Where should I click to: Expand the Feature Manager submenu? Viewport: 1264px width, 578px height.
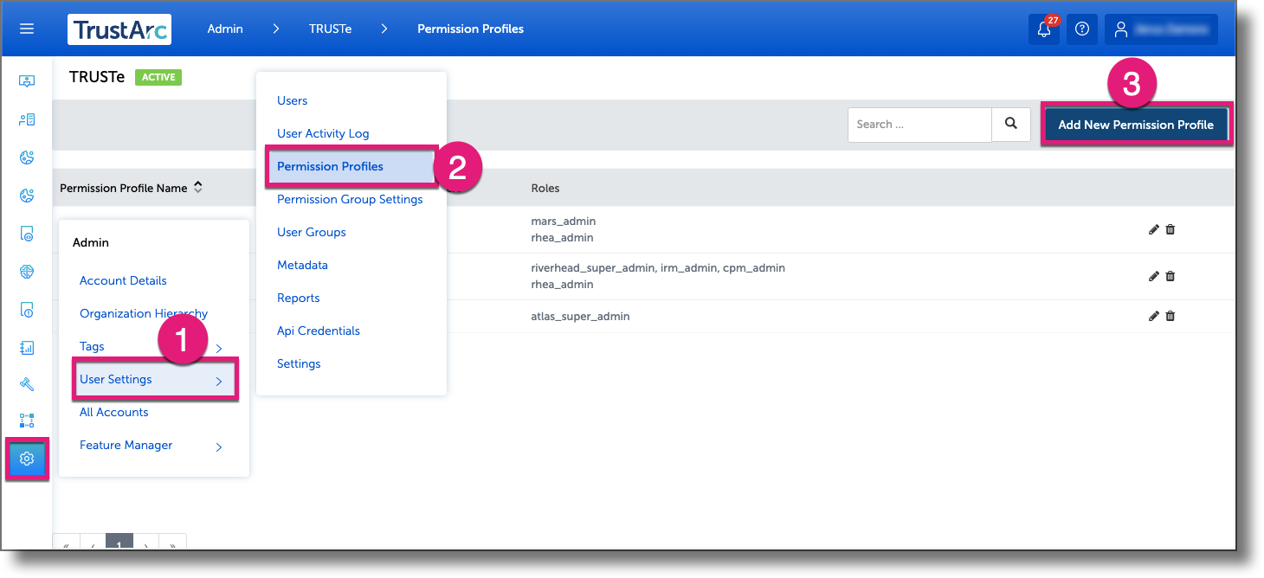pyautogui.click(x=219, y=446)
